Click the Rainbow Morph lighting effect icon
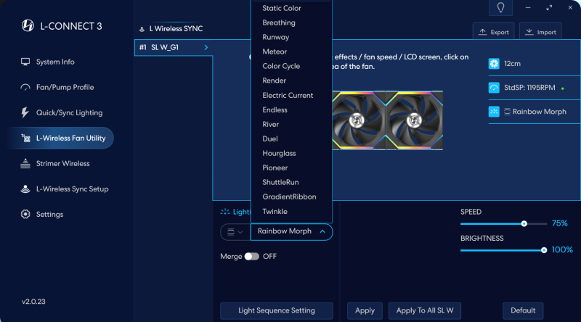 pos(494,112)
